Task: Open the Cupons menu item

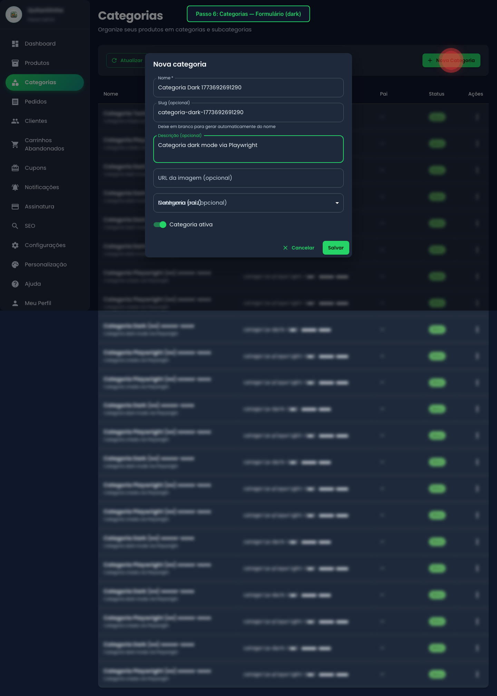Action: tap(35, 168)
